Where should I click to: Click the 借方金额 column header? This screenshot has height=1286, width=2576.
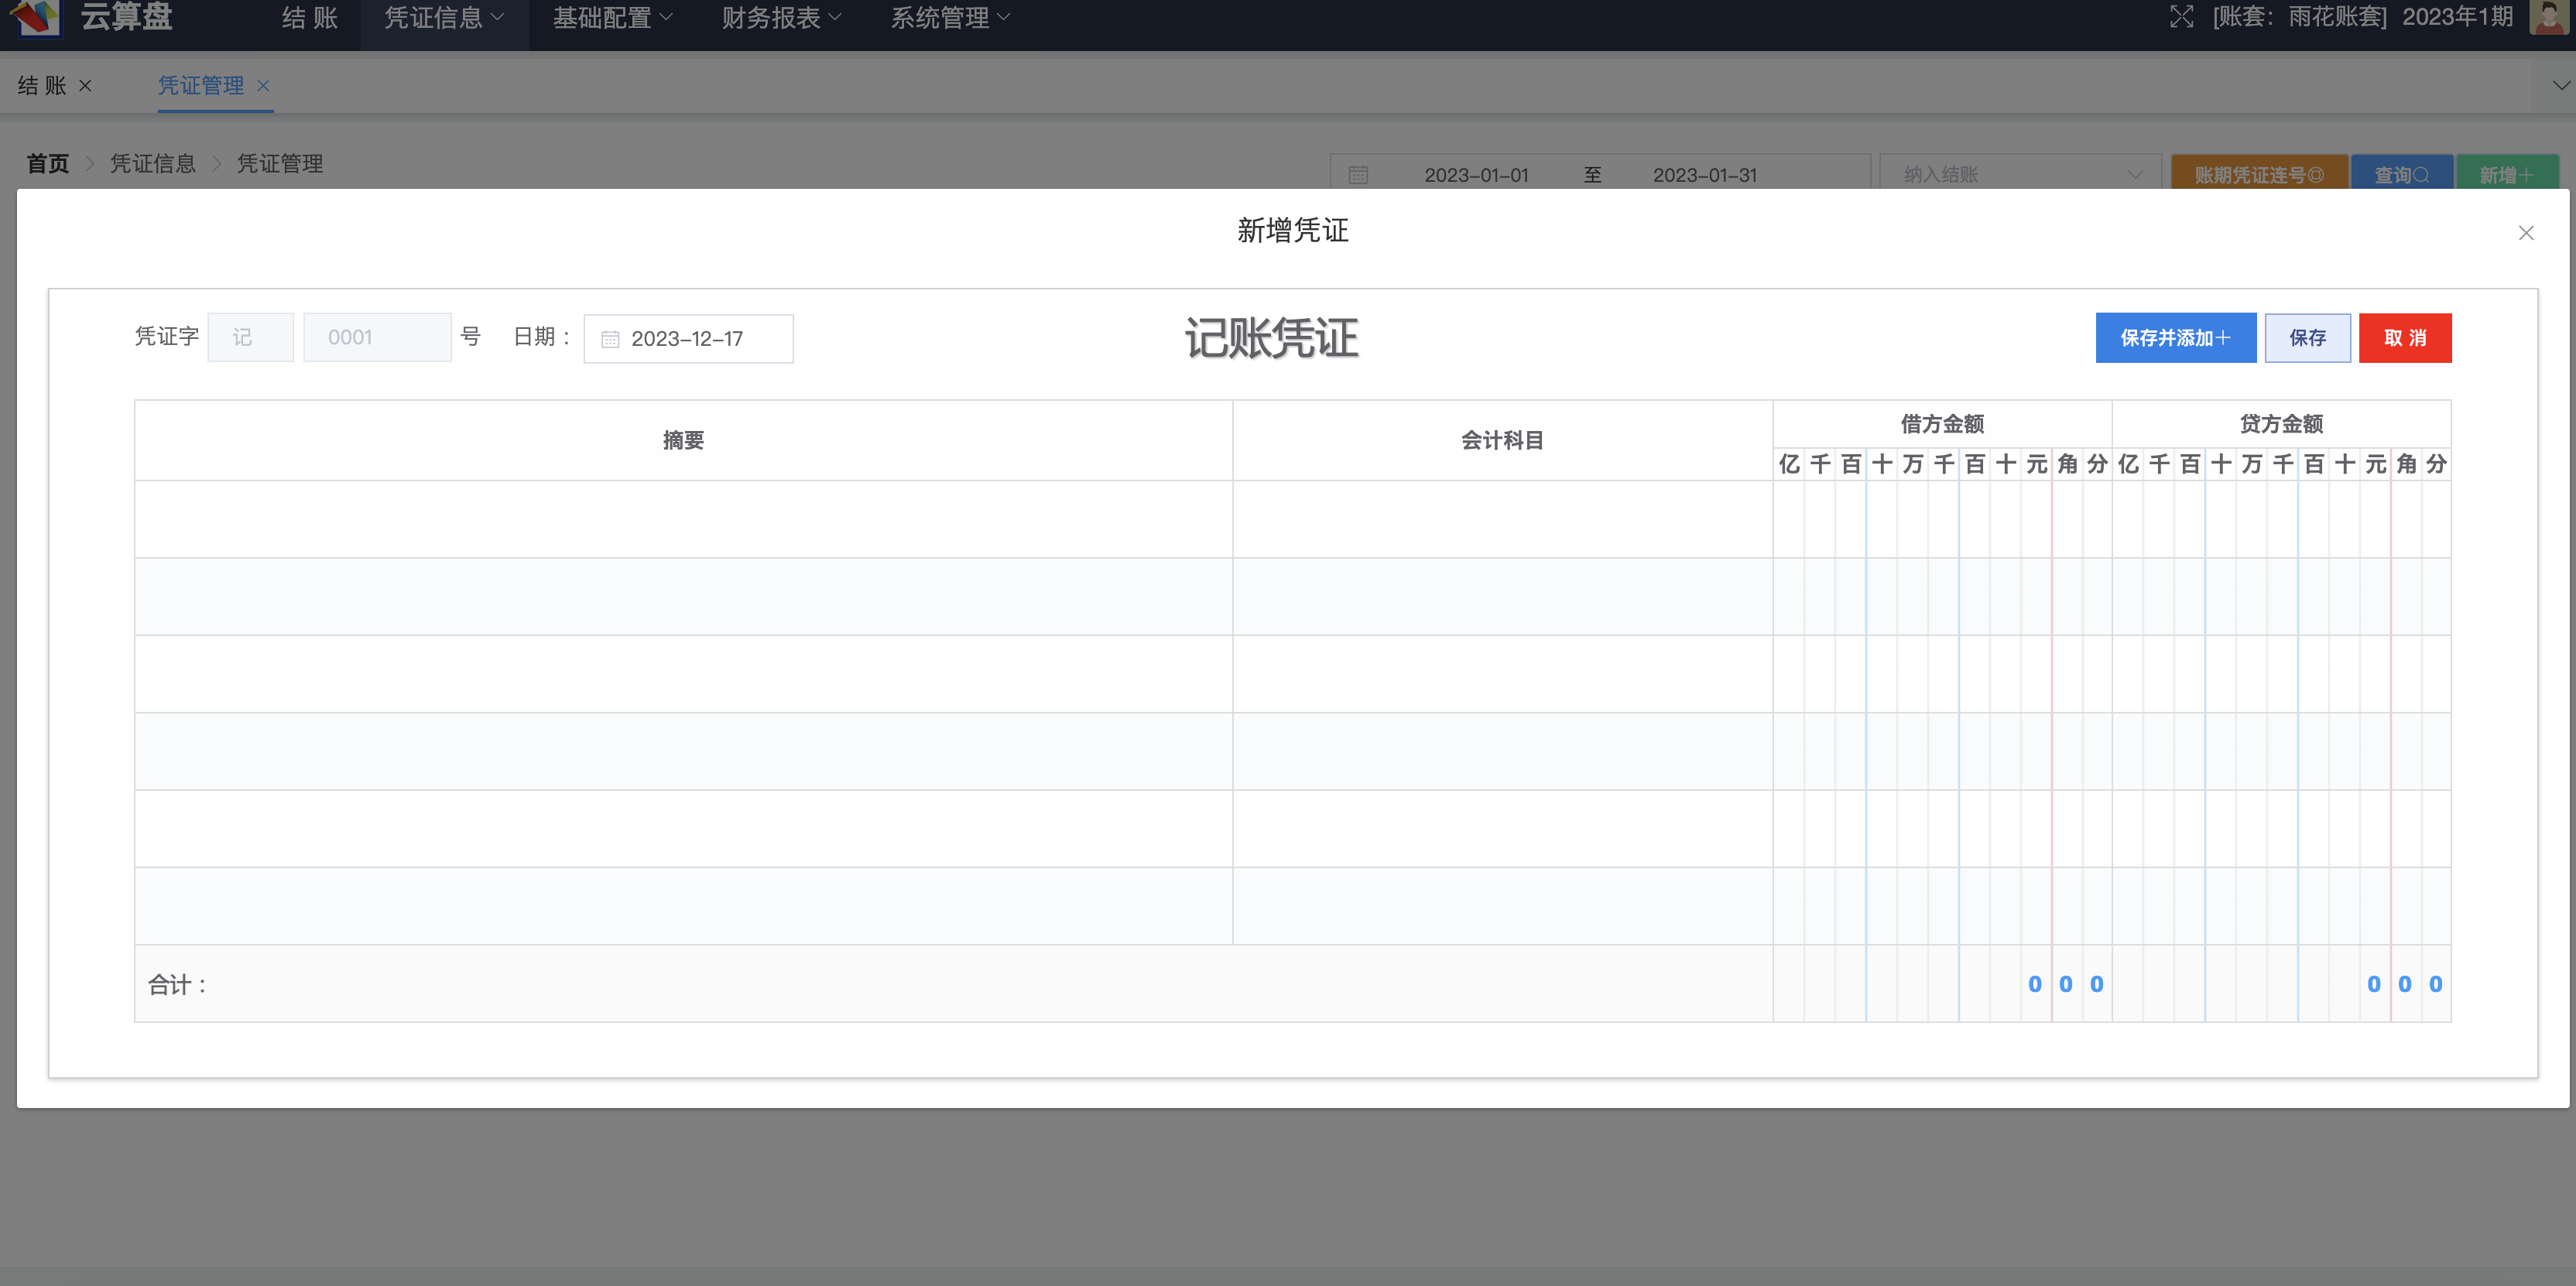tap(1942, 424)
